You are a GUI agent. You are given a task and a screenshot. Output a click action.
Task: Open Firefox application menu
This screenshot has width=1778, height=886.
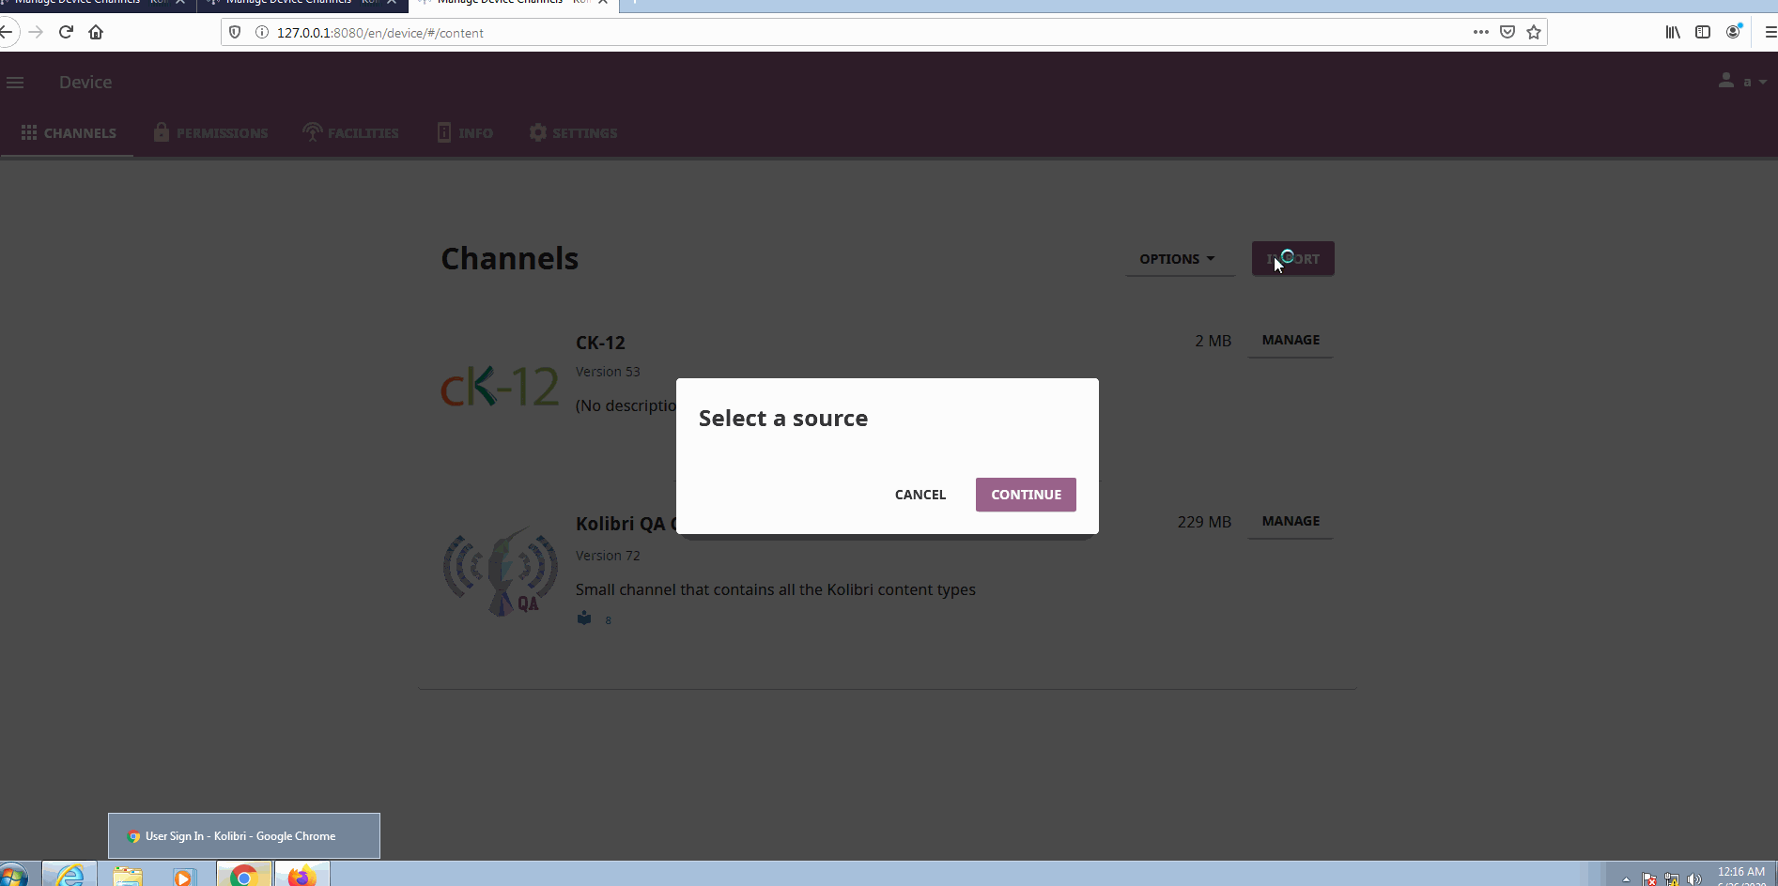point(1770,32)
